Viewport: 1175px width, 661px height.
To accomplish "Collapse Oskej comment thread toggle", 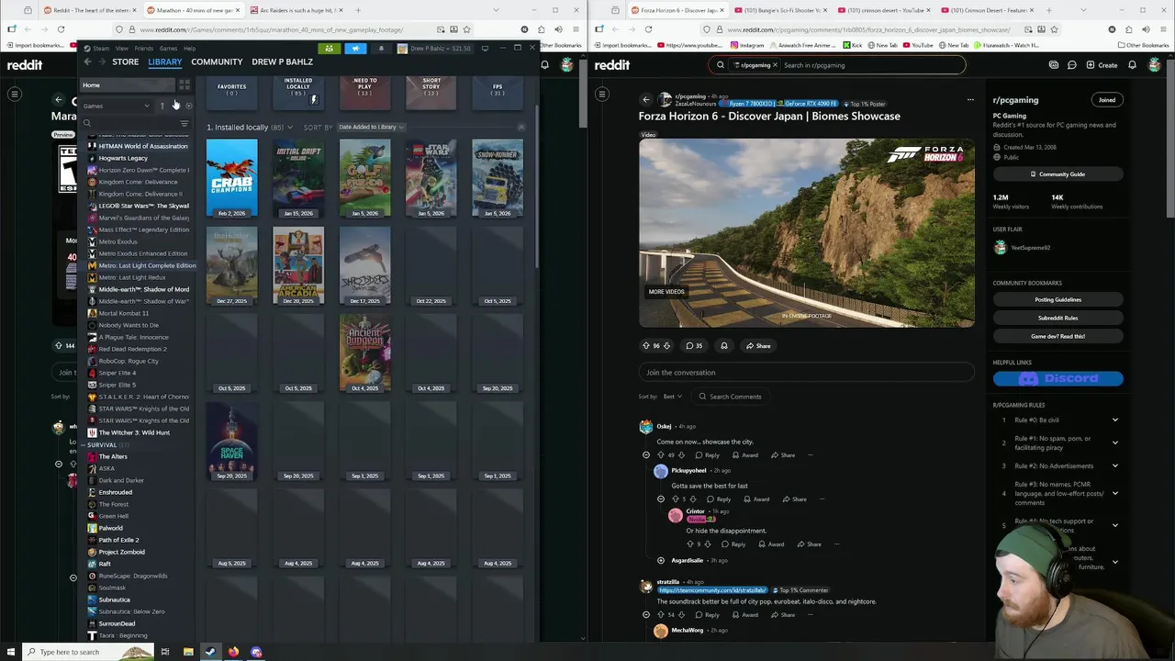I will pyautogui.click(x=646, y=455).
